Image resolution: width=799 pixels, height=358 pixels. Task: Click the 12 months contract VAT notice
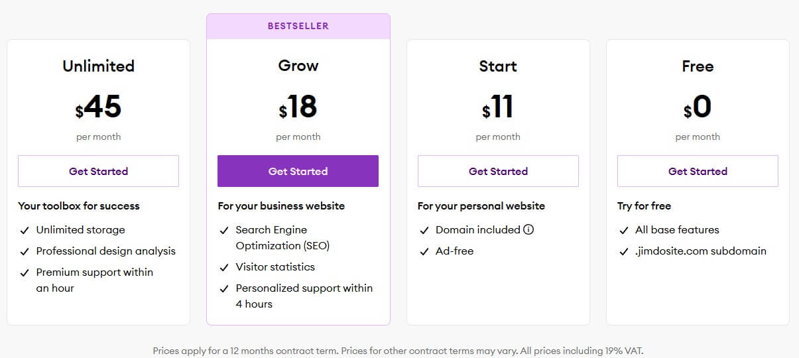point(398,350)
